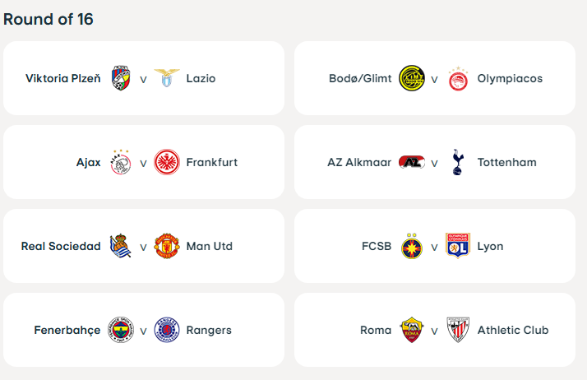
Task: Click the Viktoria Plzeň club crest
Action: click(121, 79)
